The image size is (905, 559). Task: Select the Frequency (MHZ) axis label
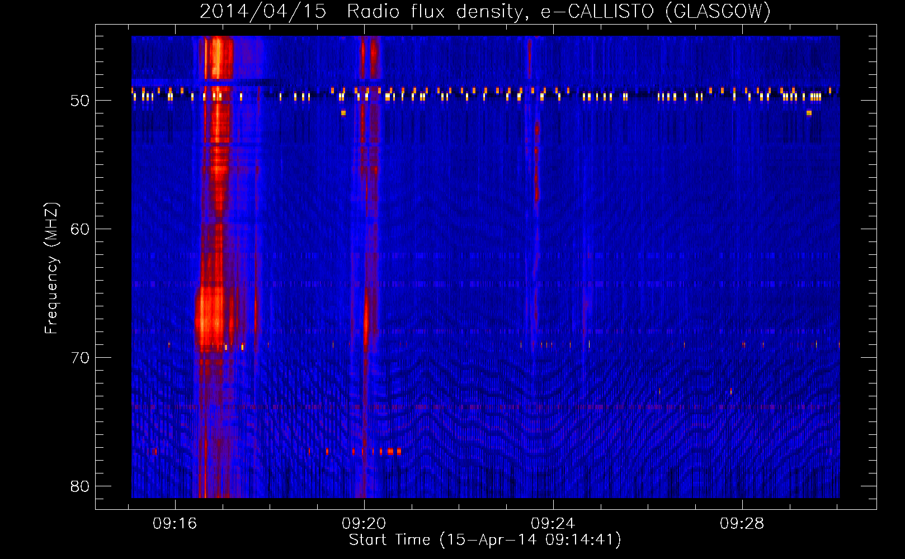[51, 268]
